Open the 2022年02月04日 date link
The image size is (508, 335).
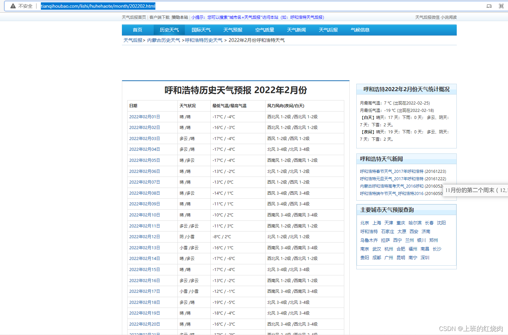(145, 149)
